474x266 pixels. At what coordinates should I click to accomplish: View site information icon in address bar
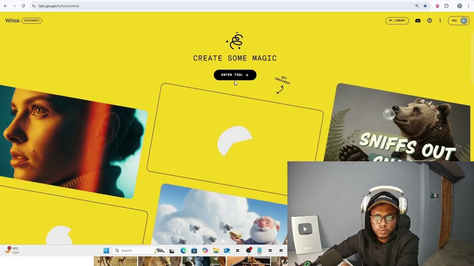[34, 6]
